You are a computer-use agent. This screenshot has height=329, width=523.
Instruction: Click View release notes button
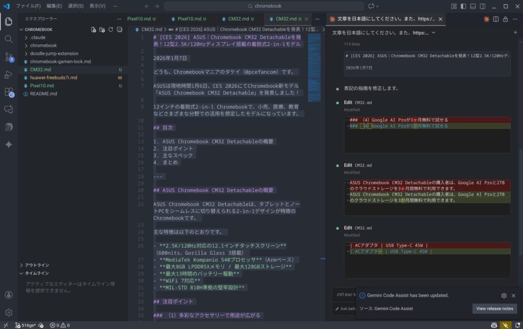tap(494, 309)
